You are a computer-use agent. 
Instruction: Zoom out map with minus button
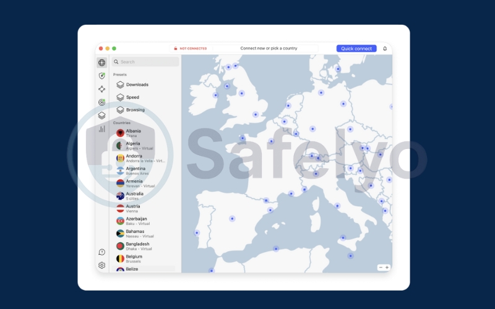381,268
